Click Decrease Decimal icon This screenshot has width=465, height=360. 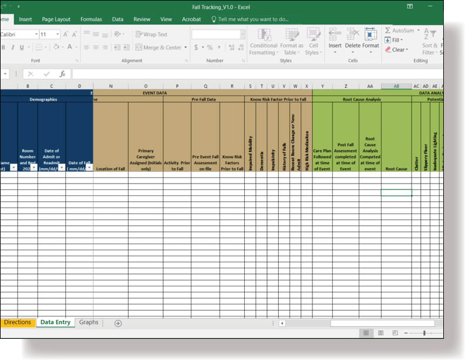click(241, 47)
